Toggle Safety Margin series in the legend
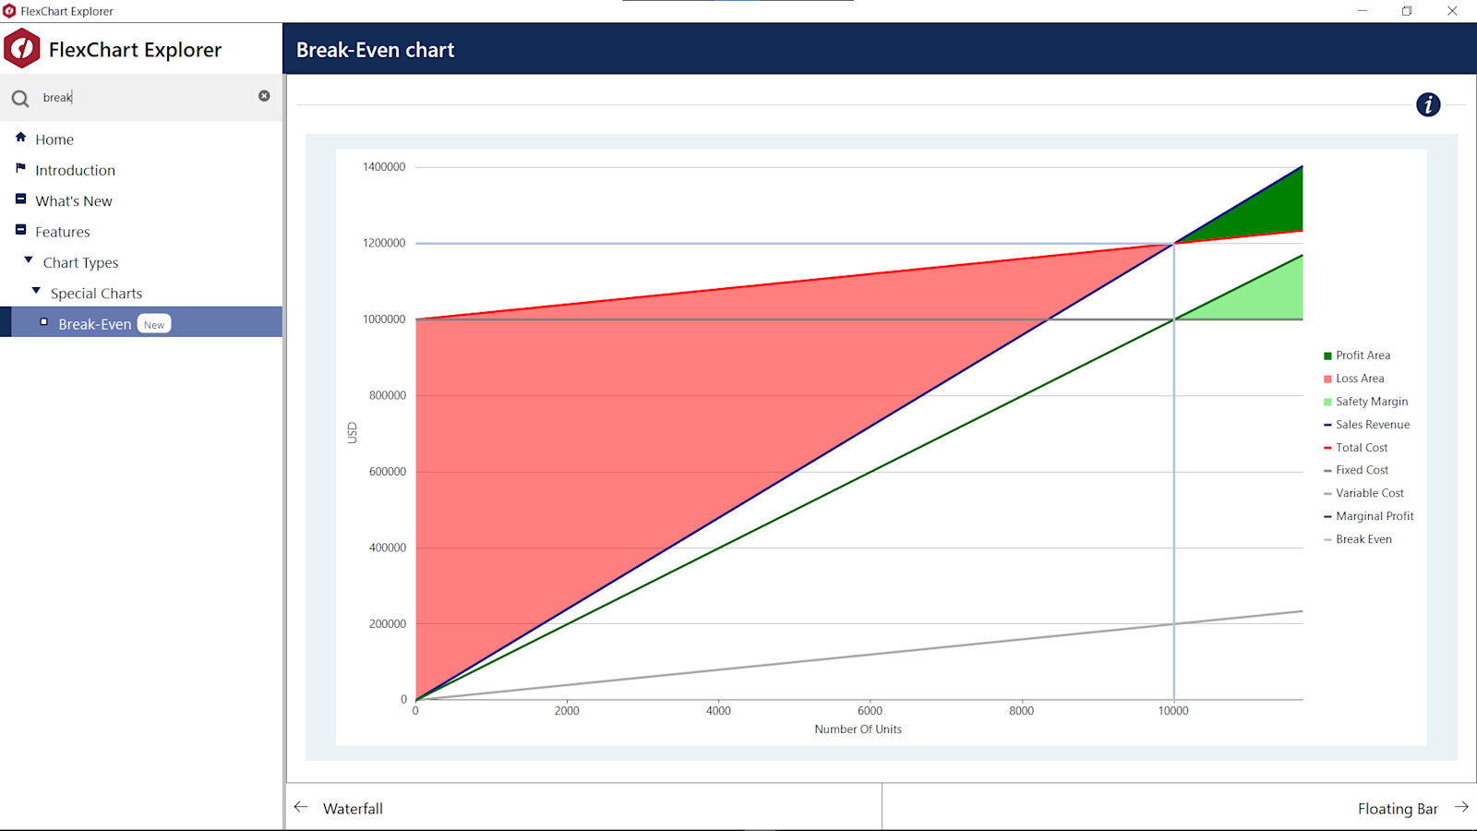The width and height of the screenshot is (1477, 831). [1366, 402]
